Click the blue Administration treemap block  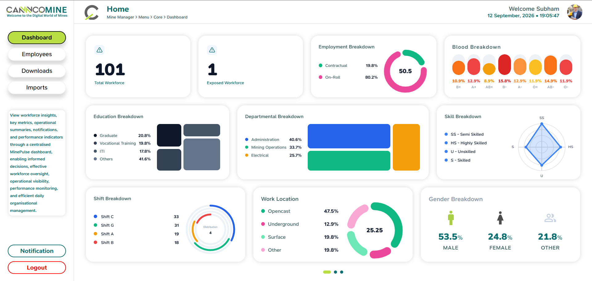(x=349, y=136)
